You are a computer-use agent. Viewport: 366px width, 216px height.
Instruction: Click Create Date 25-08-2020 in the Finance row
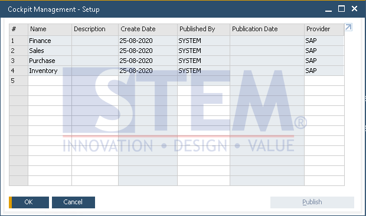[148, 41]
